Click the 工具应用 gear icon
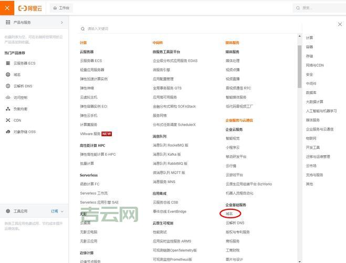 (8, 211)
